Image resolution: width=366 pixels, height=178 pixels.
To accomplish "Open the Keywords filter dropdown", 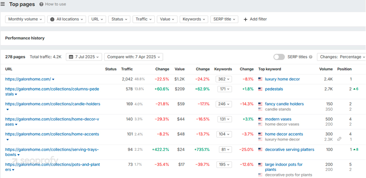I will [194, 19].
